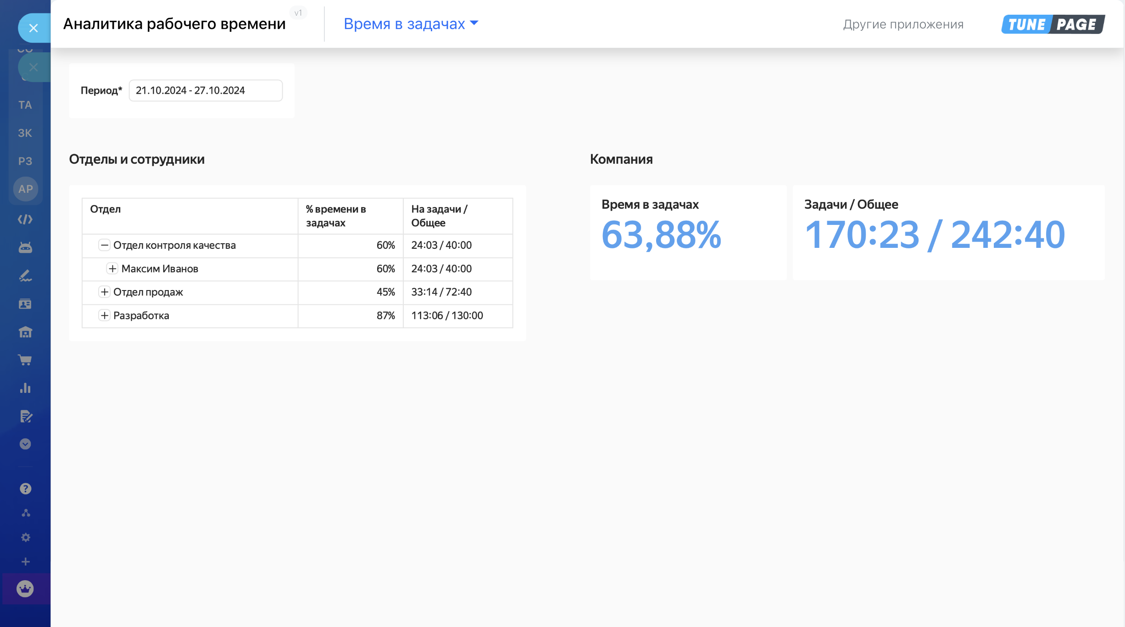The height and width of the screenshot is (627, 1125).
Task: Select the AP sidebar avatar item
Action: [25, 189]
